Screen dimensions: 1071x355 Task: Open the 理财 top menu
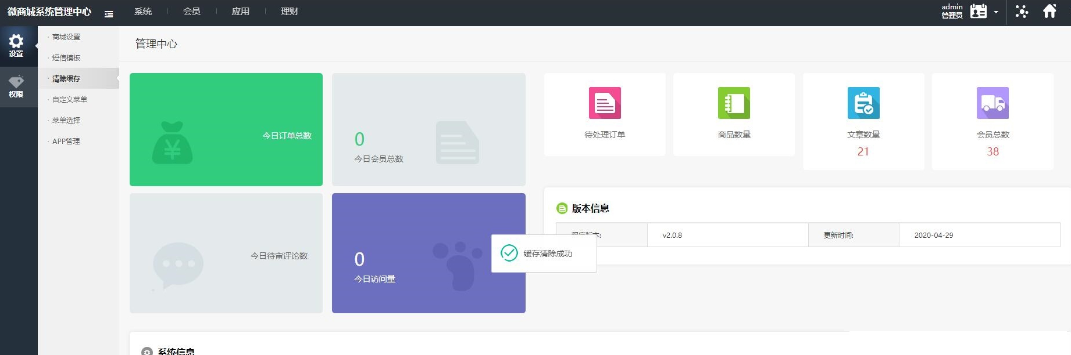[290, 12]
